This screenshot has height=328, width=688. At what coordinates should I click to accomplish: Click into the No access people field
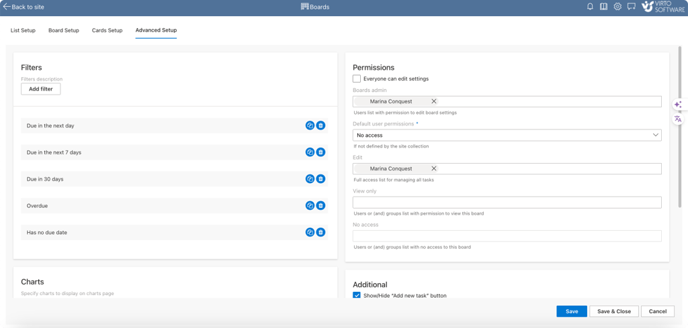click(507, 236)
